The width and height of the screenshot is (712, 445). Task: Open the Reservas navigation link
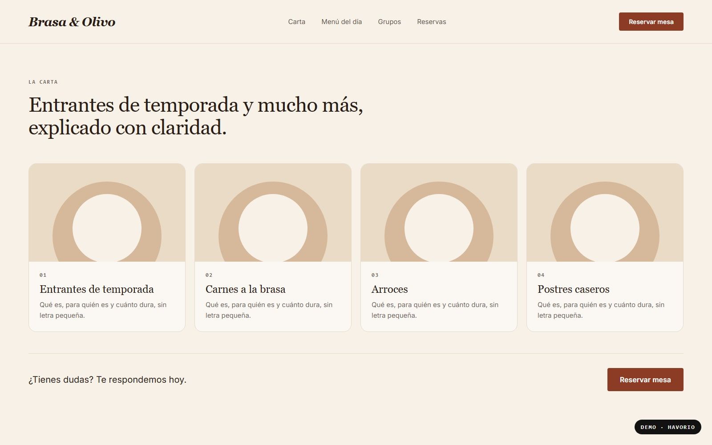pos(431,22)
